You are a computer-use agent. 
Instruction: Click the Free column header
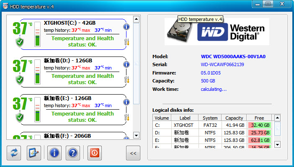click(x=259, y=118)
